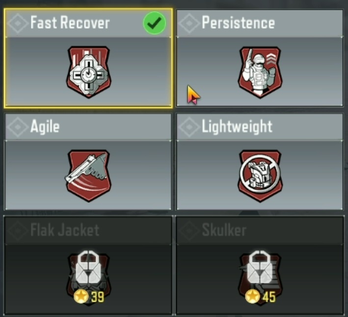Pick the Agile pistol-hand badge icon
Screen dimensions: 348x317
pyautogui.click(x=89, y=175)
